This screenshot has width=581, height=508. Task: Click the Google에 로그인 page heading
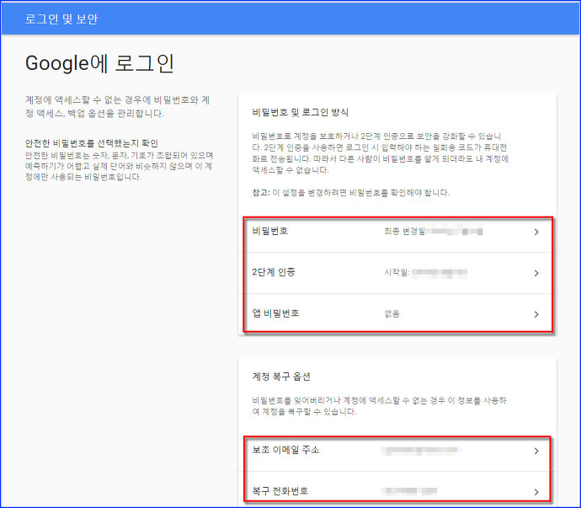99,63
